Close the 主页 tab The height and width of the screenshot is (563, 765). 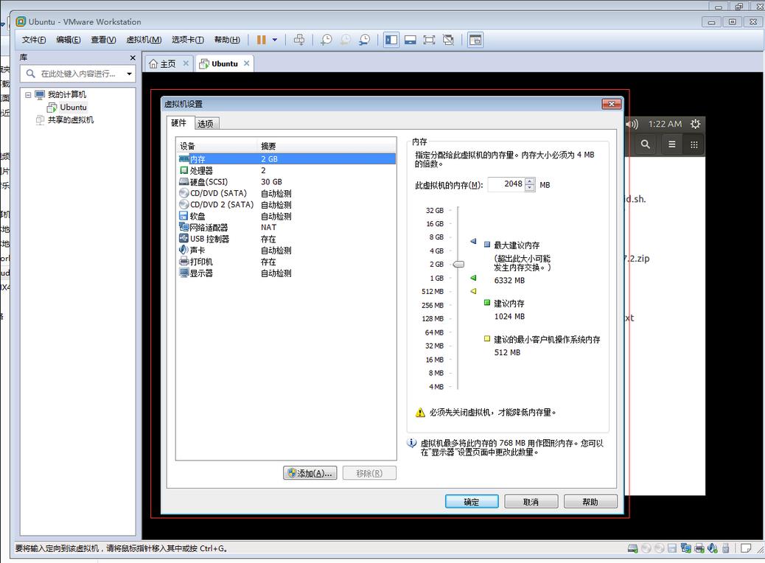(186, 63)
